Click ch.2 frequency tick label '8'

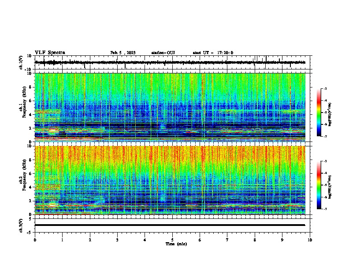coord(31,160)
